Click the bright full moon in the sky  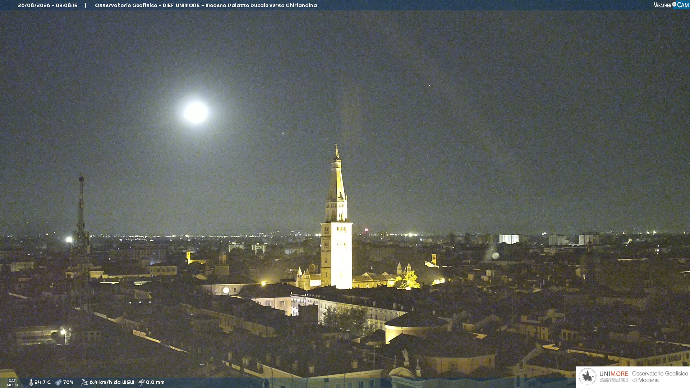[x=196, y=112]
